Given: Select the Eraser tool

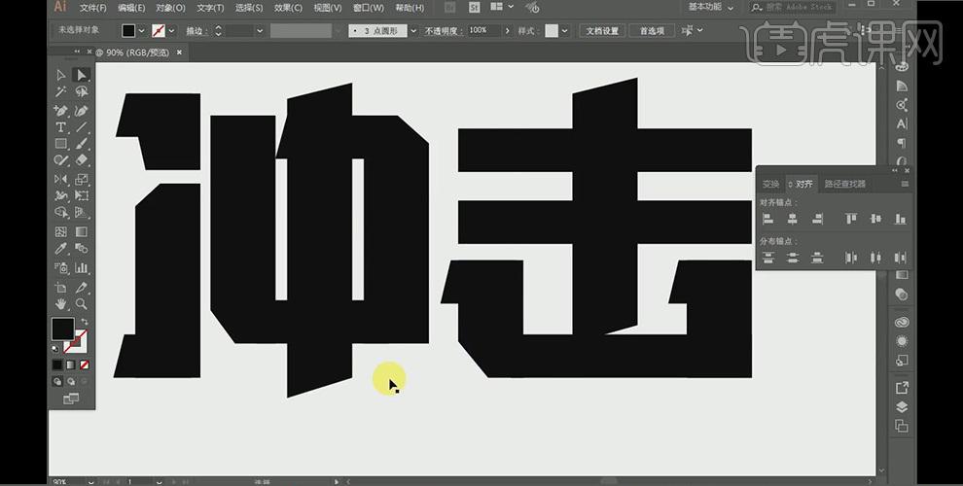Looking at the screenshot, I should click(x=81, y=160).
